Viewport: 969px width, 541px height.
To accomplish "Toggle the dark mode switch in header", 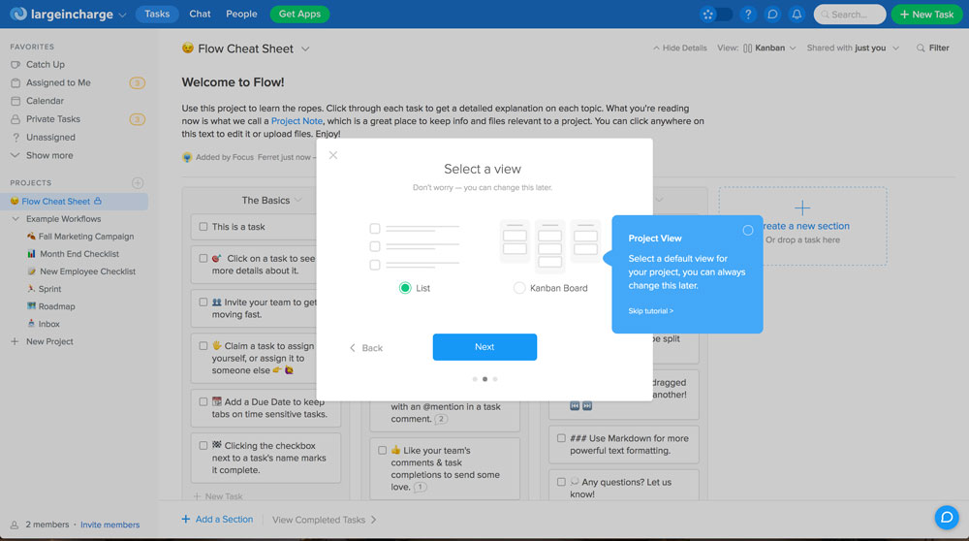I will coord(716,15).
